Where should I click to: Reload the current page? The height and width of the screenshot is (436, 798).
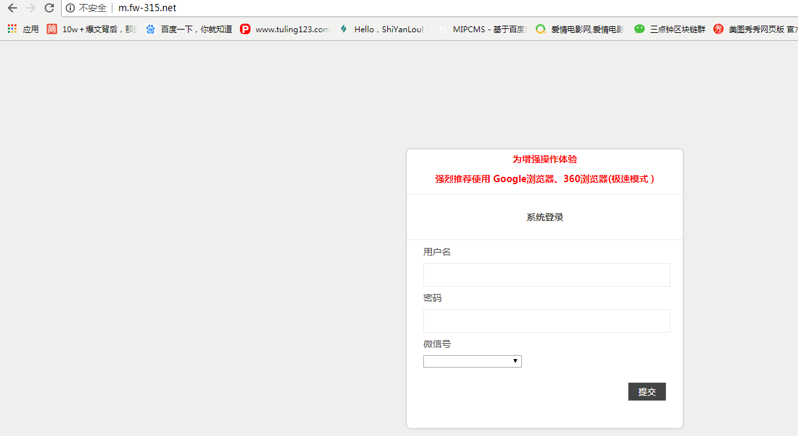(49, 8)
